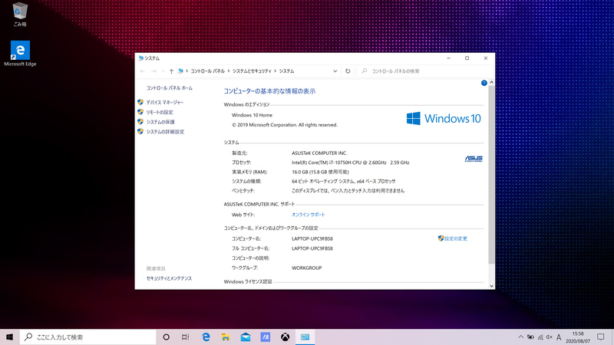The width and height of the screenshot is (614, 345).
Task: Maximize the システム window
Action: coord(467,58)
